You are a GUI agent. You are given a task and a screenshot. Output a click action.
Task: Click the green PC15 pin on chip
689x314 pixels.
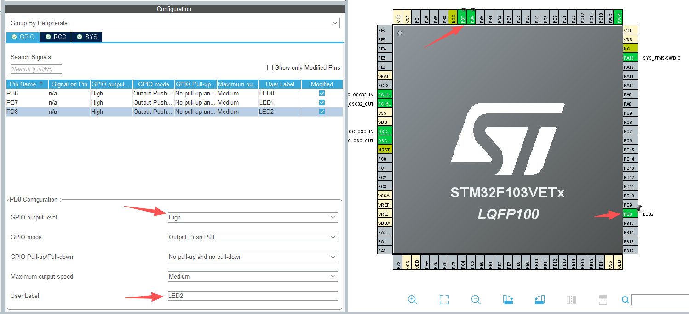tap(385, 104)
